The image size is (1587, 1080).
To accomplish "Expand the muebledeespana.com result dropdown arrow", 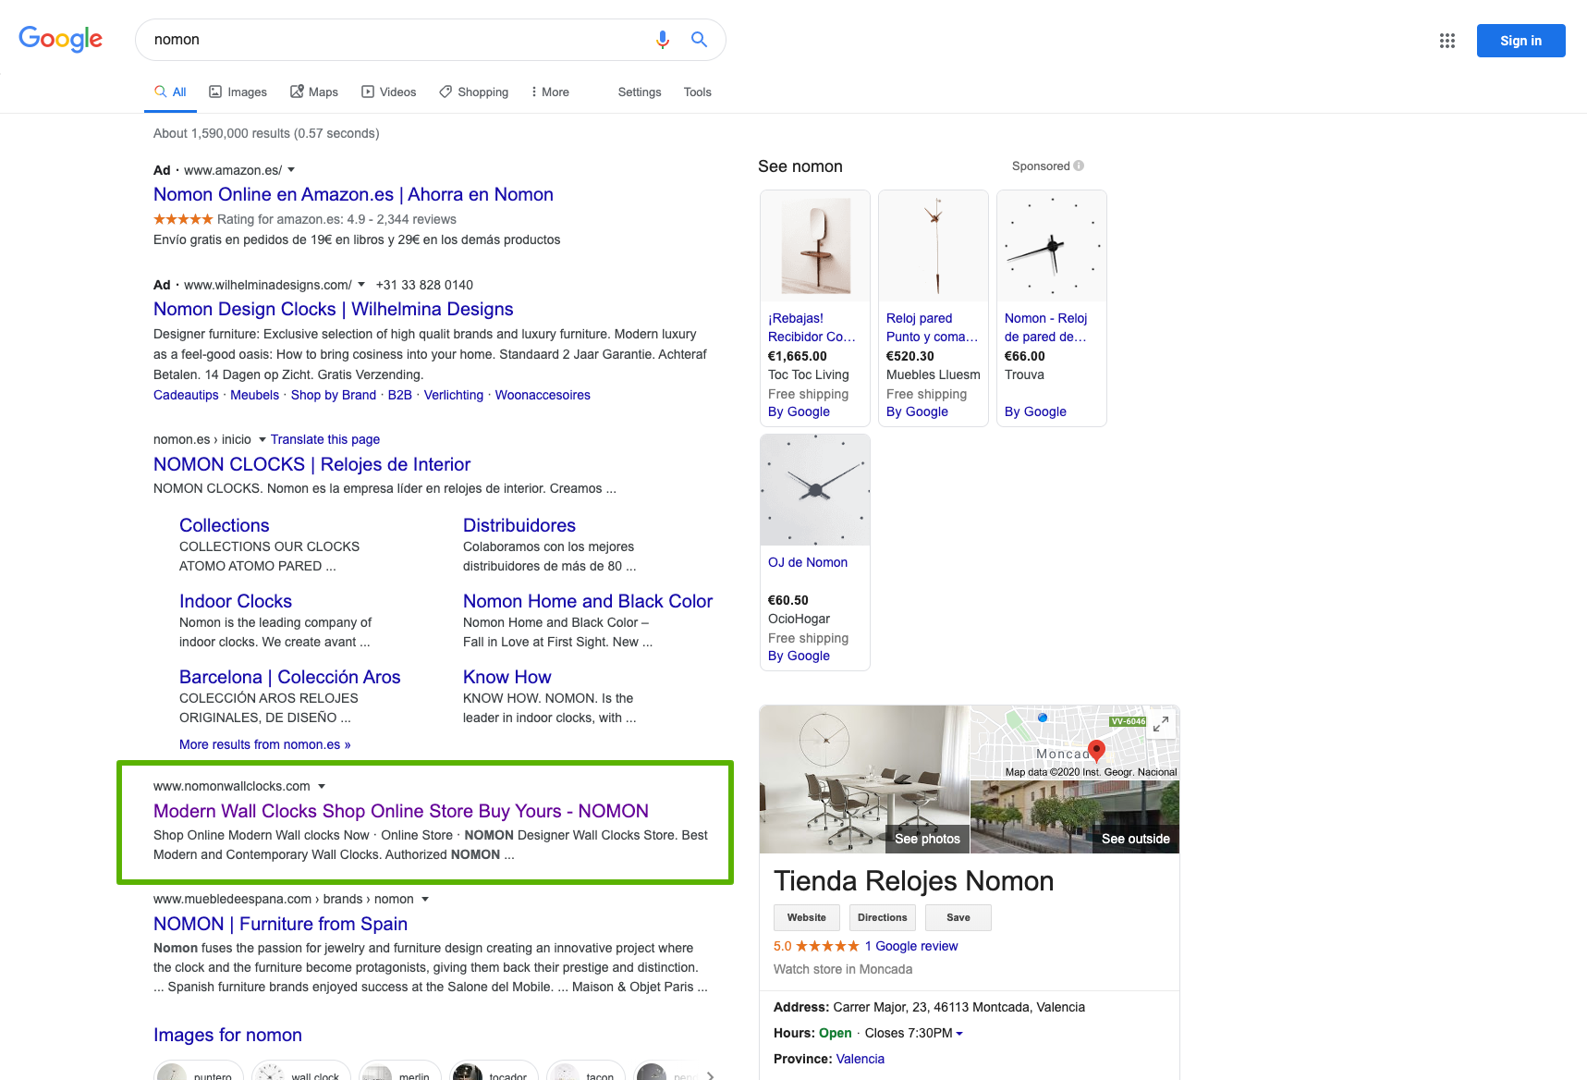I will coord(425,899).
